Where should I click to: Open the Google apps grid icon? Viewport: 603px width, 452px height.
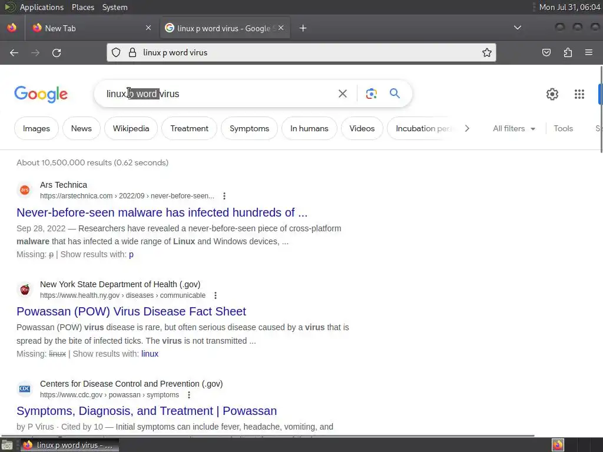click(x=579, y=94)
